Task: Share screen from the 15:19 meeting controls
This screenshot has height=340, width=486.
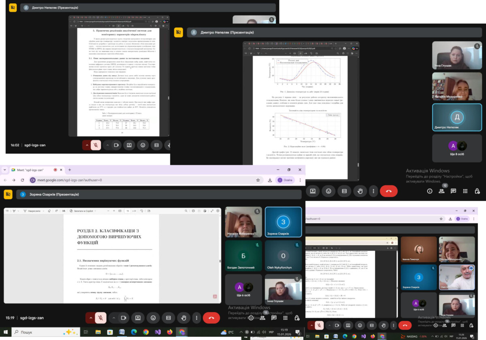Action: 138,318
